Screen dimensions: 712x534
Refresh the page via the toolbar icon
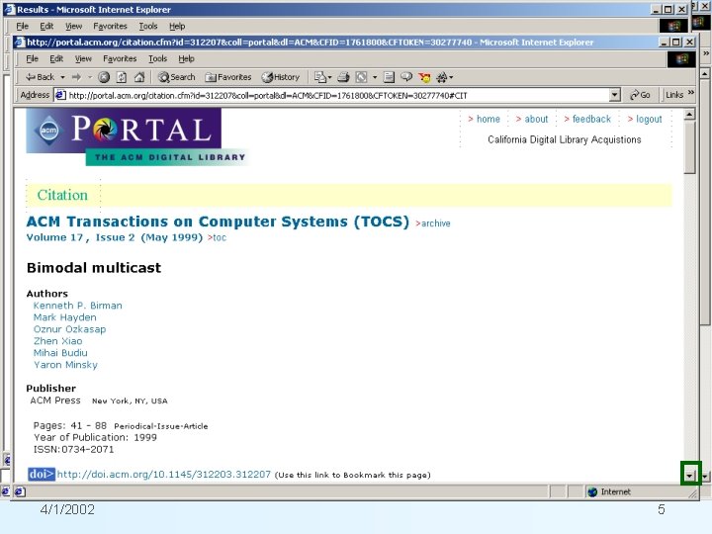(122, 77)
